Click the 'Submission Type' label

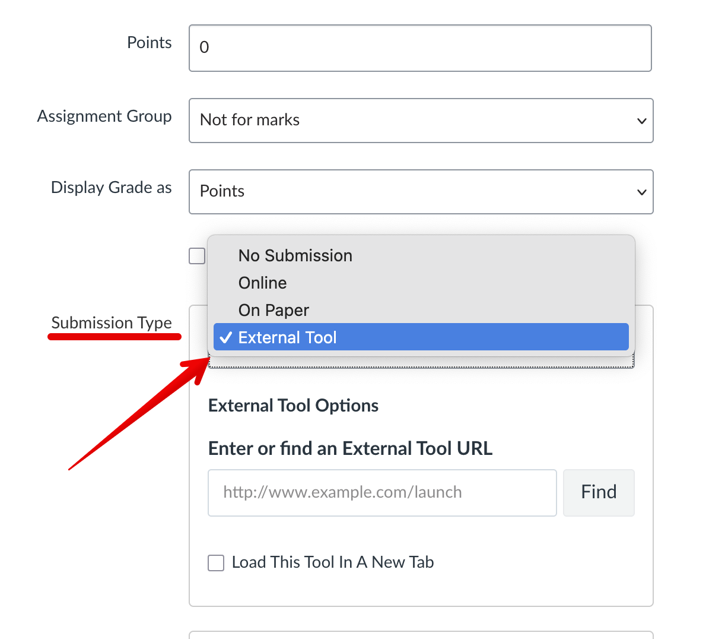pos(112,323)
